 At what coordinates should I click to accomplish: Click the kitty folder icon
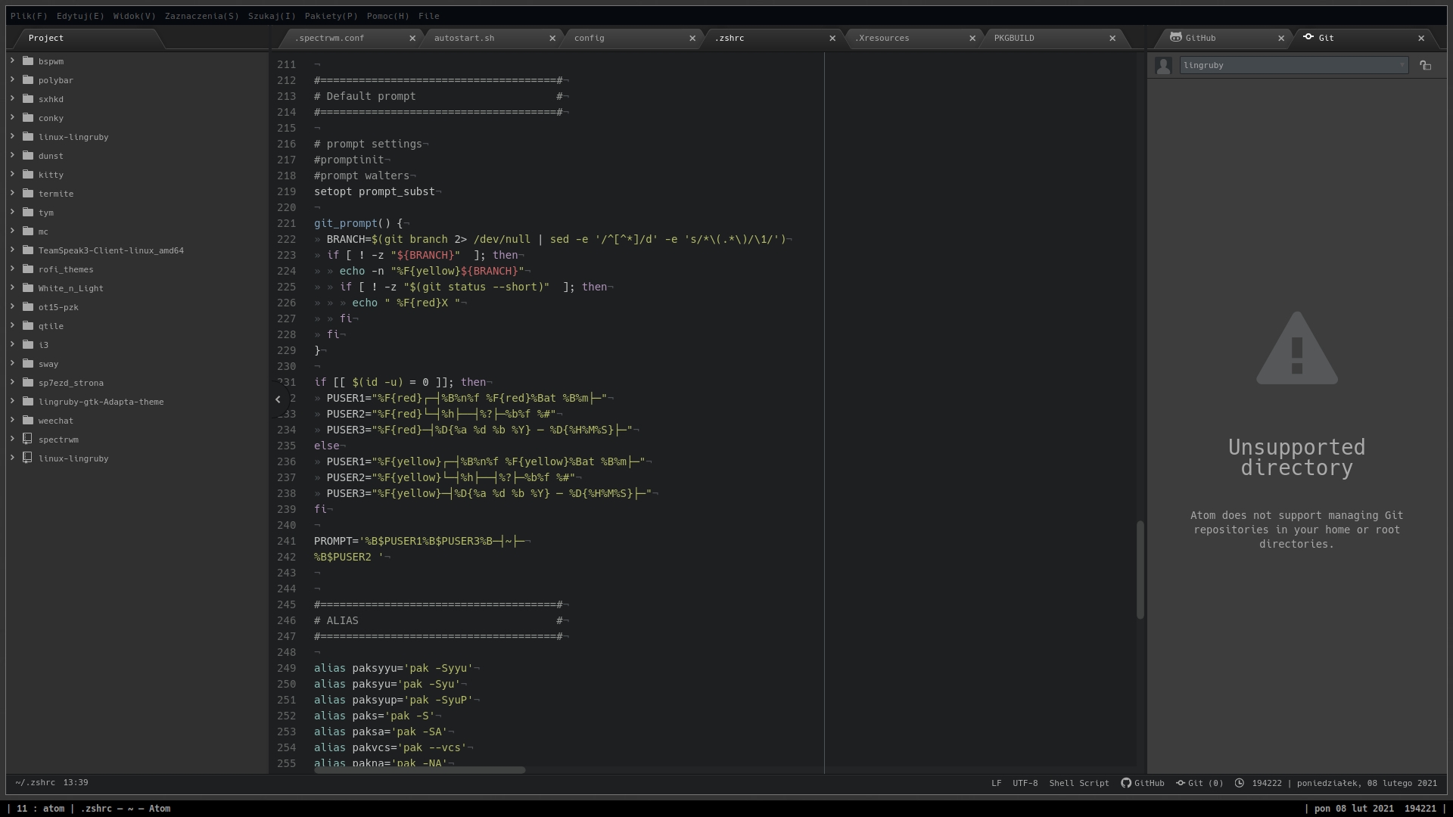click(x=28, y=175)
